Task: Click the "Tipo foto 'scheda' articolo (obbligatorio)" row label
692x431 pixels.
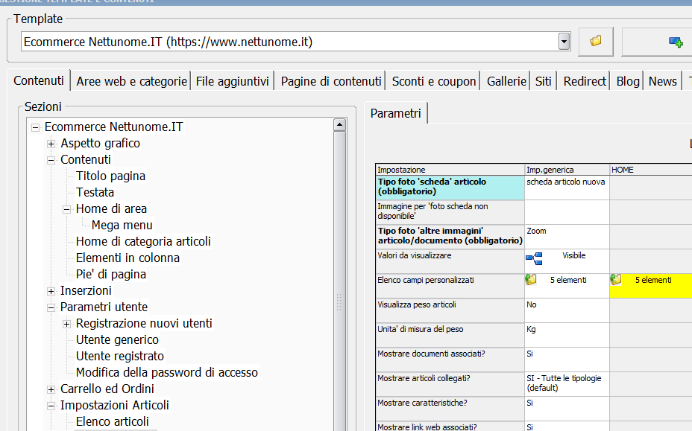Action: pos(450,188)
